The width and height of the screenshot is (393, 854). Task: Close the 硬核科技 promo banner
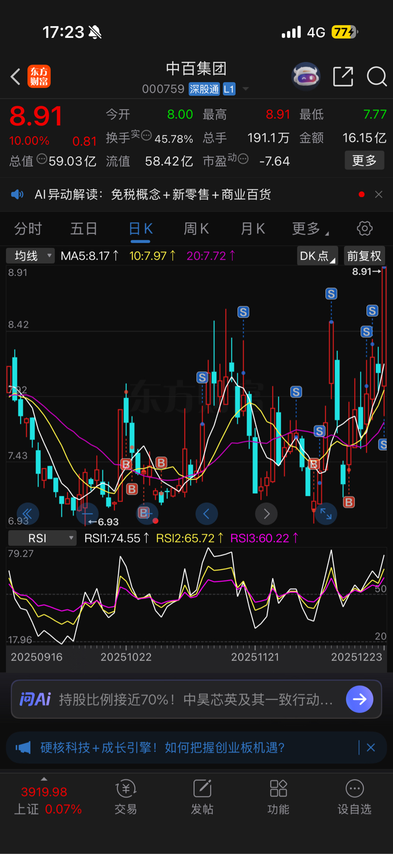pos(371,748)
